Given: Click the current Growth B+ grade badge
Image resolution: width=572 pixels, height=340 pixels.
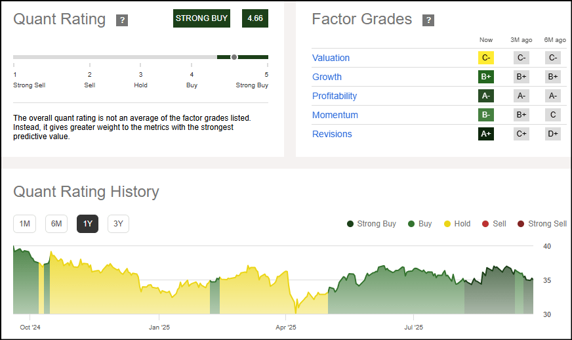Looking at the screenshot, I should tap(486, 77).
